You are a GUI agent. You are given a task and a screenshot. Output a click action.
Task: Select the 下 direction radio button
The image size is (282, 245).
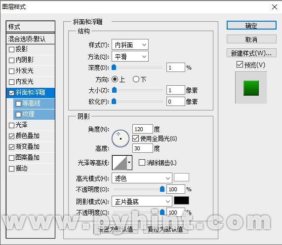click(136, 79)
